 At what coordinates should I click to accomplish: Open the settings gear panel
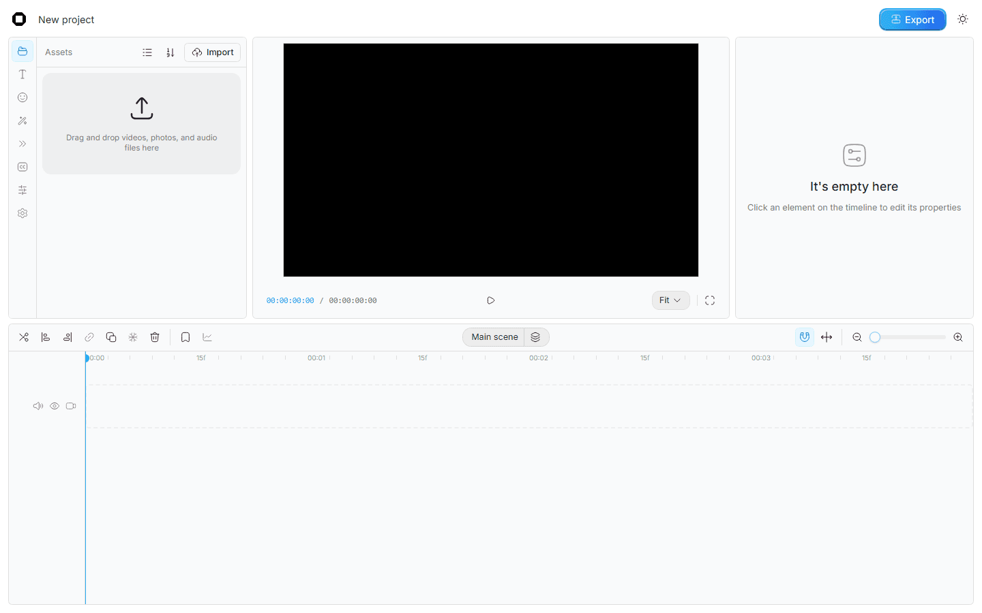[23, 213]
